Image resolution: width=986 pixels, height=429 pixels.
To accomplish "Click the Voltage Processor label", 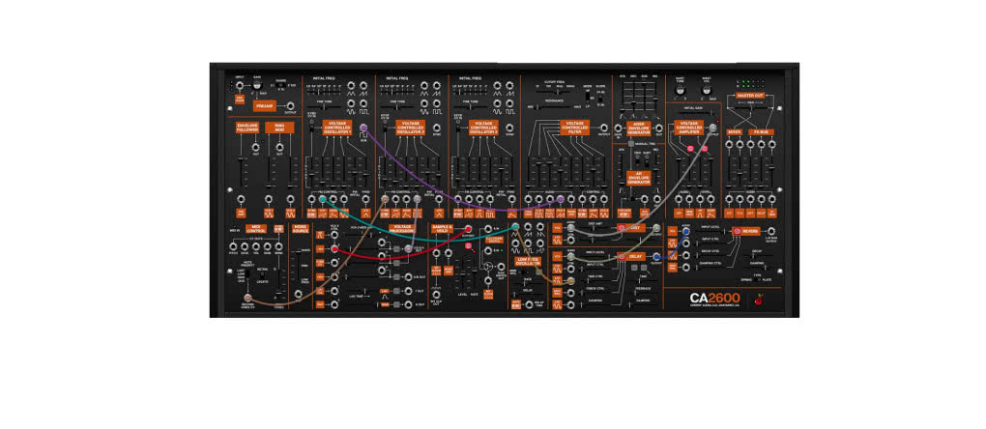I will [402, 229].
